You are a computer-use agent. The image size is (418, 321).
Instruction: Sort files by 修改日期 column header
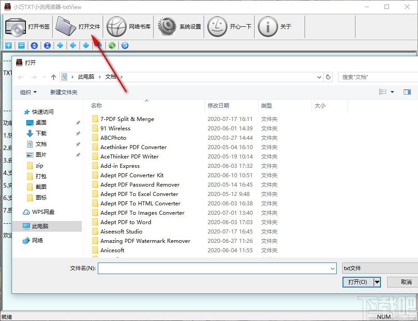[x=218, y=106]
